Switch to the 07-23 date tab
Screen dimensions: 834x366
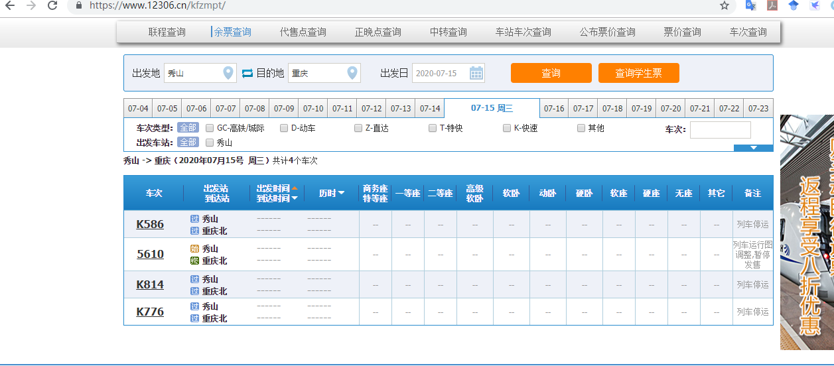click(758, 109)
